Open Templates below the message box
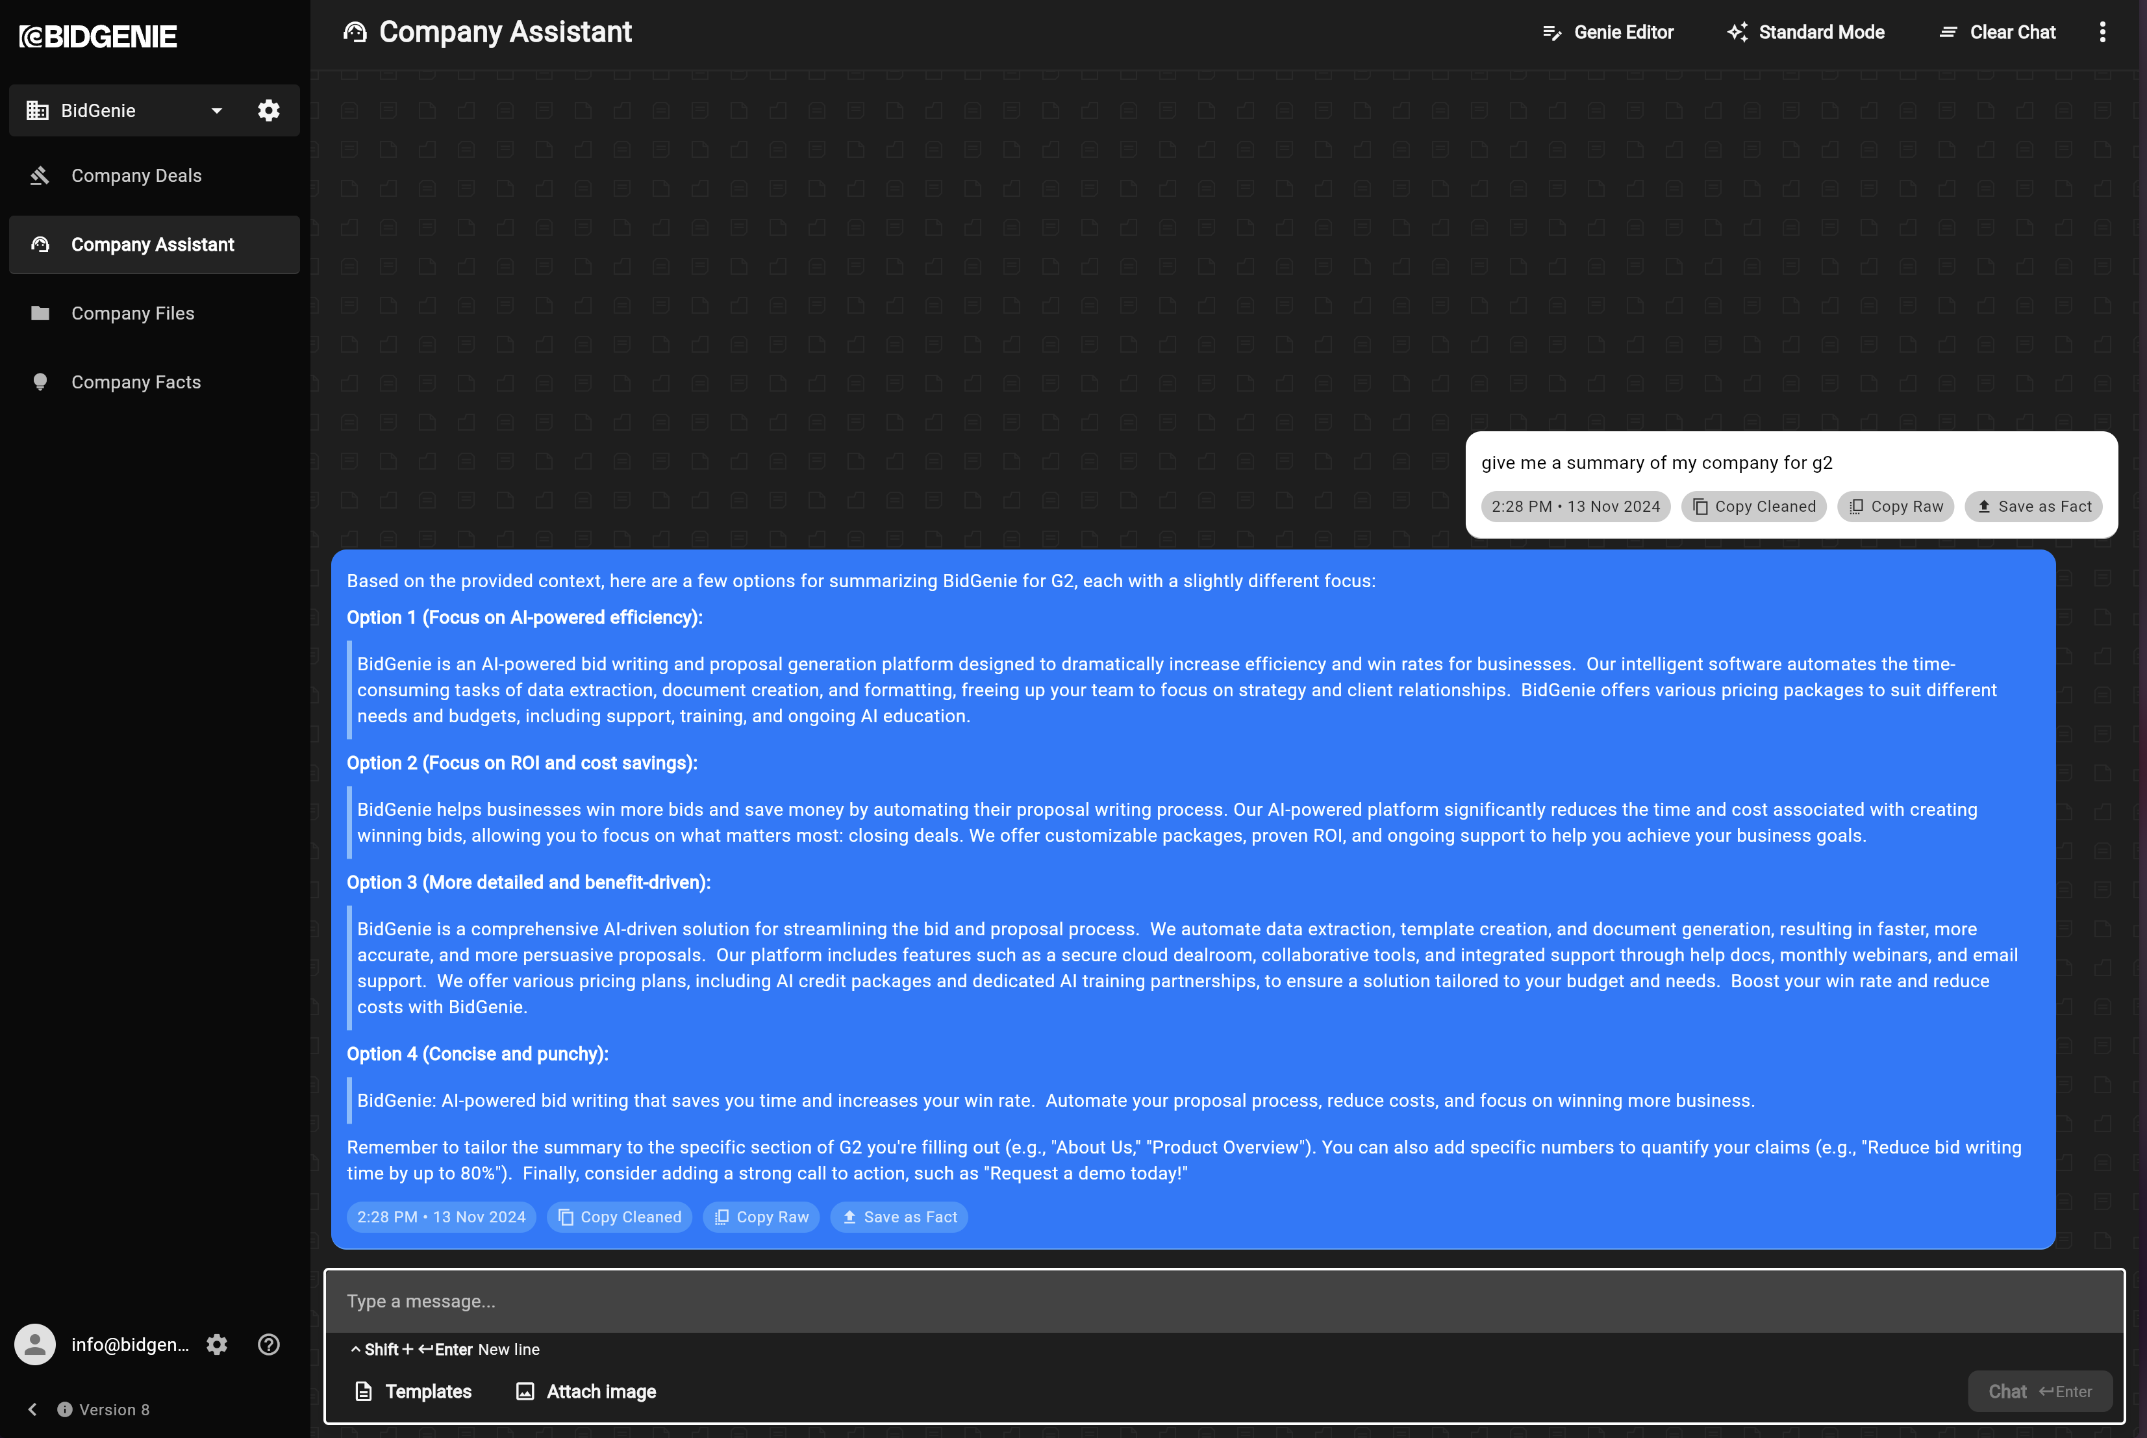Image resolution: width=2147 pixels, height=1438 pixels. pos(414,1391)
